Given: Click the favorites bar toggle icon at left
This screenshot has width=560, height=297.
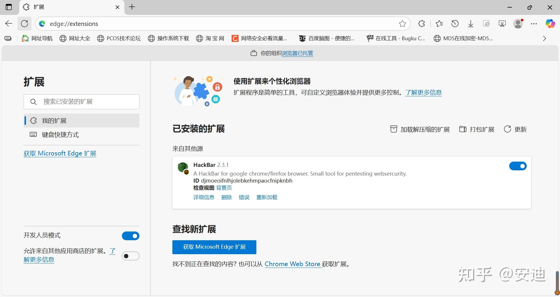Looking at the screenshot, I should [x=8, y=38].
